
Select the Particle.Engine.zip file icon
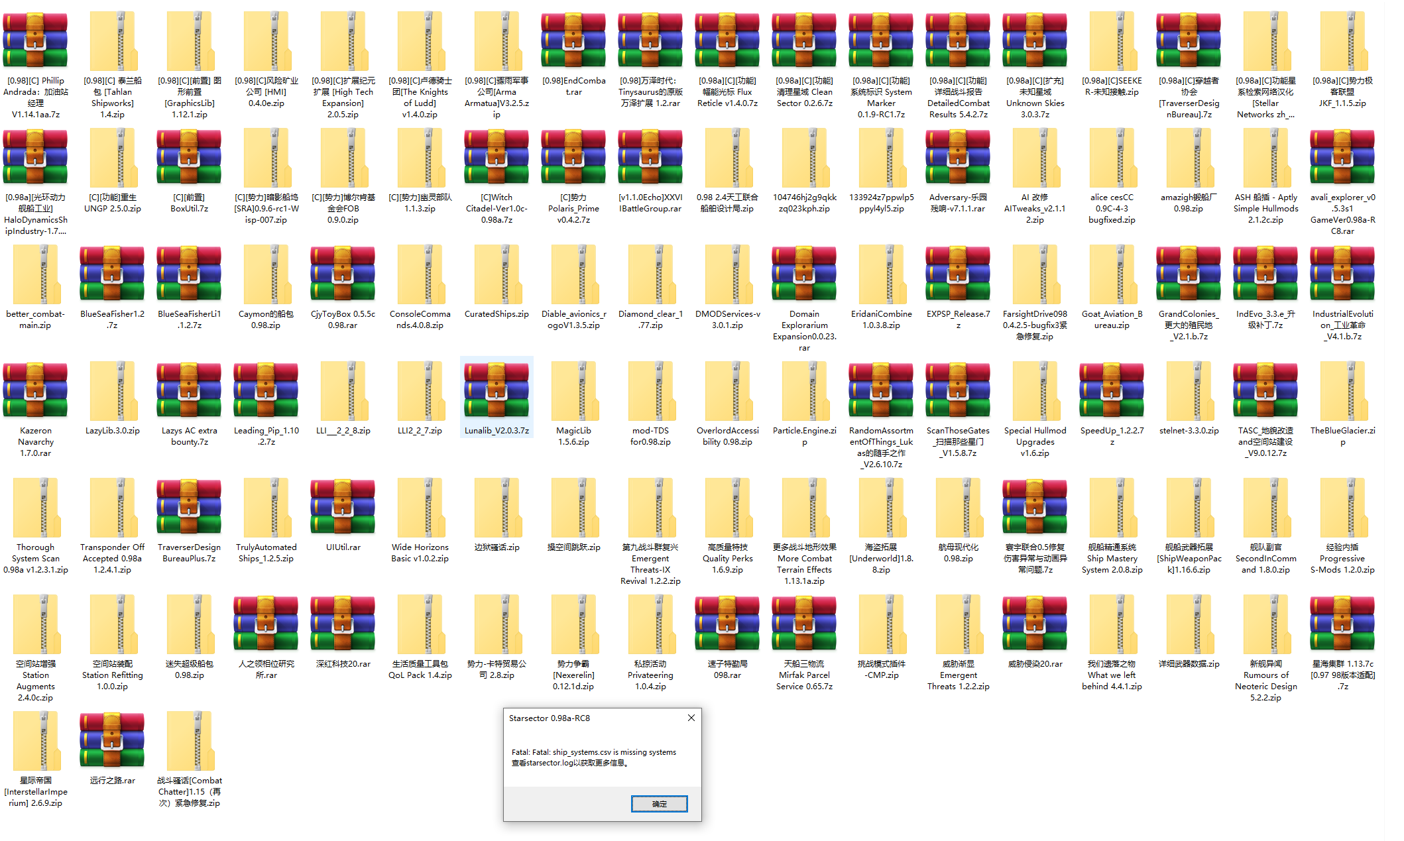click(x=804, y=390)
